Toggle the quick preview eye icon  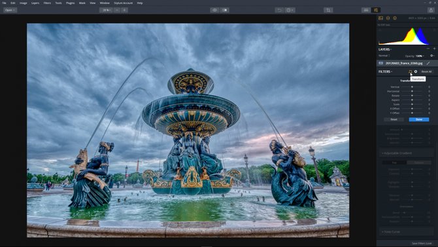(x=214, y=10)
